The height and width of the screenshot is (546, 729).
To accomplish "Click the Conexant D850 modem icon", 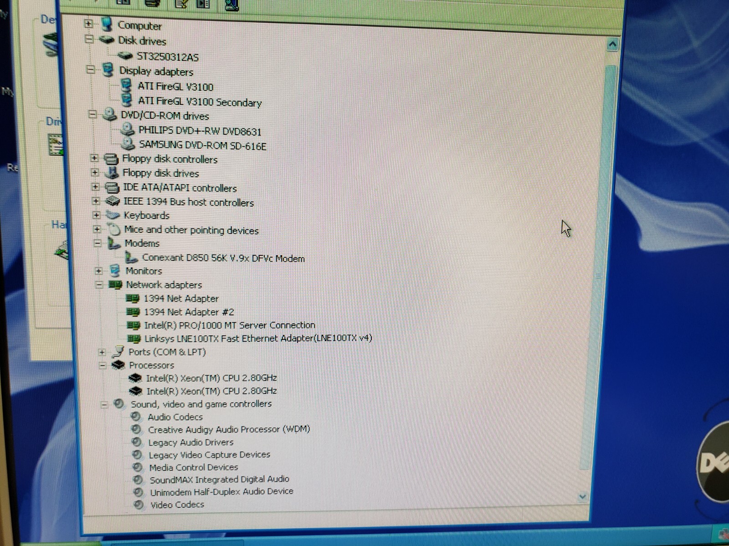I will 132,258.
